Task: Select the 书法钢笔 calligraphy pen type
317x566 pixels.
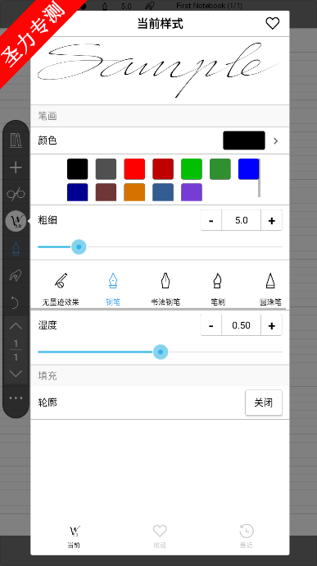Action: (x=165, y=289)
